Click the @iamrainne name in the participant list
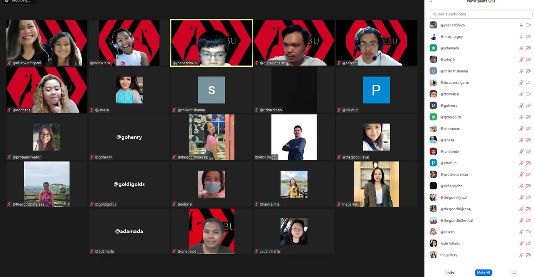Viewport: 534px width, 277px height. [x=450, y=128]
